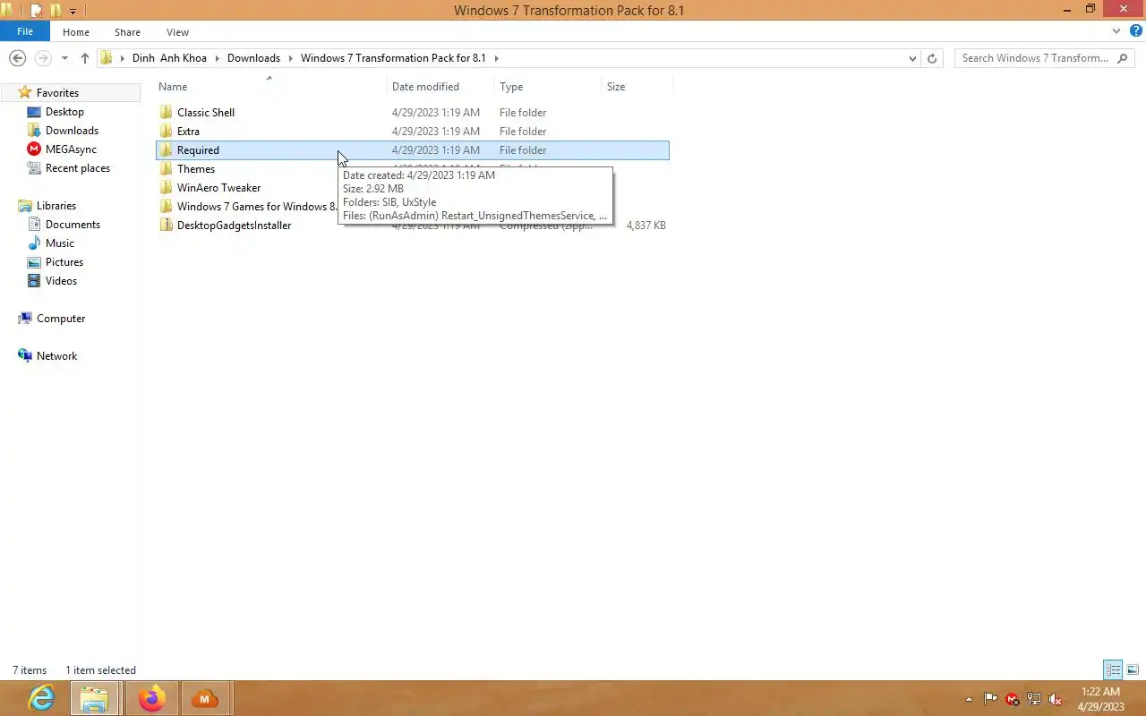This screenshot has height=716, width=1146.
Task: Open the File menu tab
Action: (25, 31)
